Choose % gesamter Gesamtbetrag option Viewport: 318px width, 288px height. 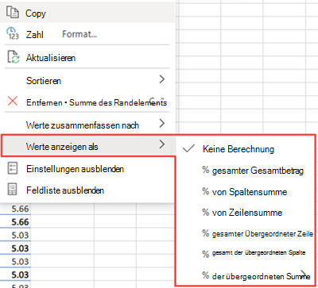pos(246,171)
